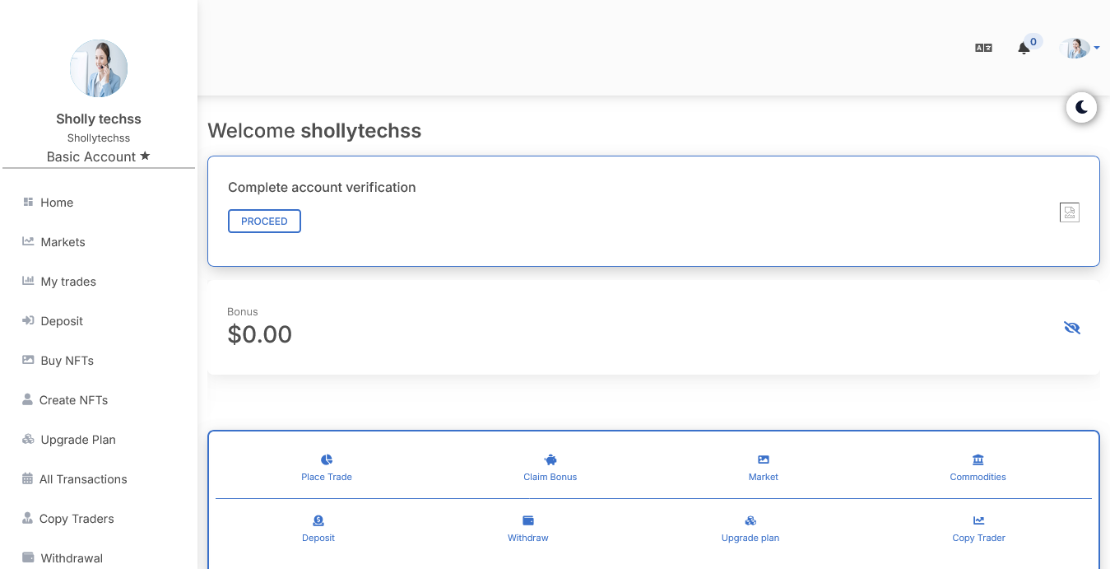Select Buy NFTs from sidebar
This screenshot has width=1110, height=569.
click(67, 361)
